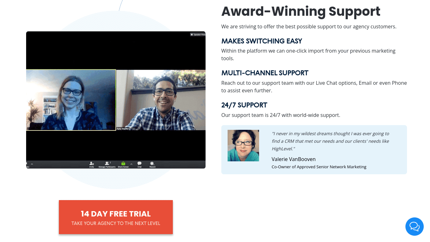The height and width of the screenshot is (242, 430).
Task: Expand the video options arrow in Zoom toolbar
Action: click(32, 164)
